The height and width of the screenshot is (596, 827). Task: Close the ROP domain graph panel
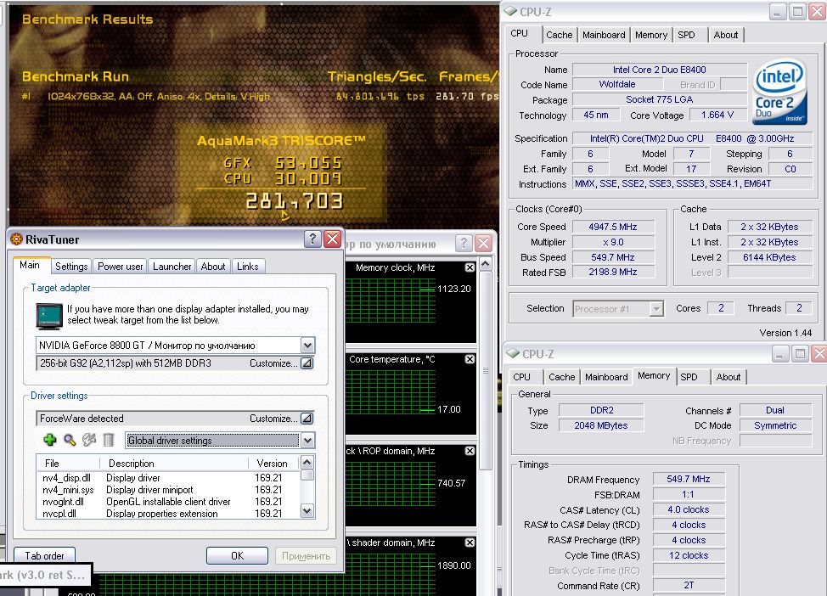click(470, 451)
